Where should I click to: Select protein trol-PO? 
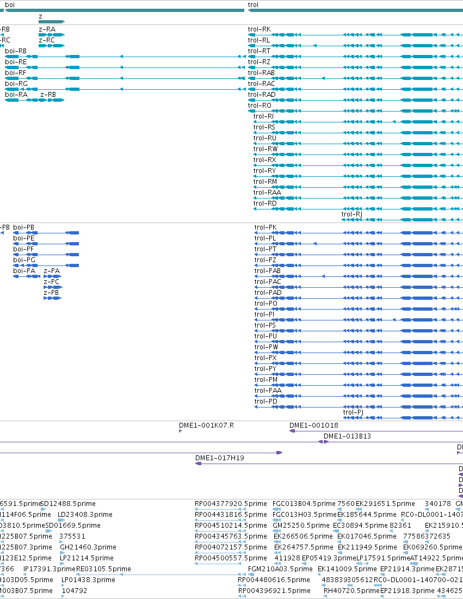359,309
